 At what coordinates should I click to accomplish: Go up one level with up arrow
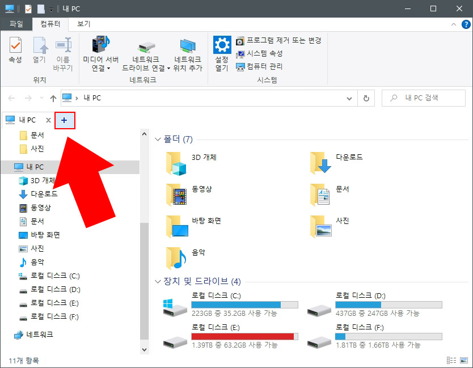pos(53,98)
